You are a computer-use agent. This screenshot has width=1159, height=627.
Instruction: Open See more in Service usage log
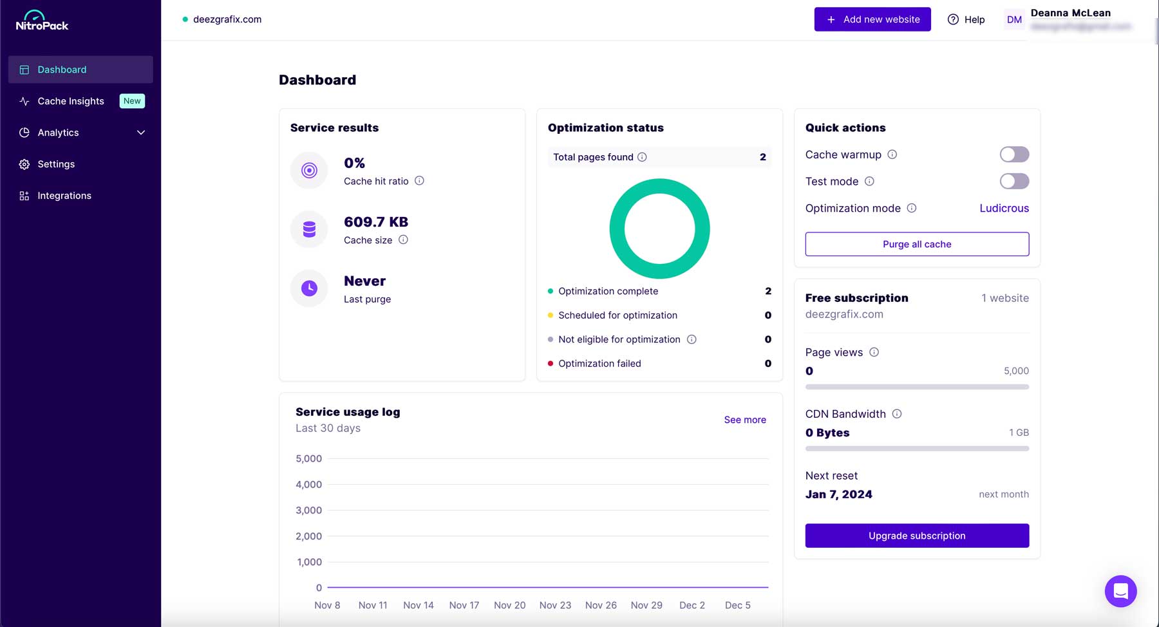(x=744, y=419)
